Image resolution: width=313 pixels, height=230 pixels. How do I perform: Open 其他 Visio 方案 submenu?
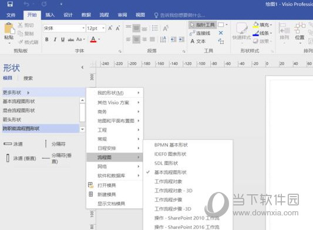tap(115, 102)
